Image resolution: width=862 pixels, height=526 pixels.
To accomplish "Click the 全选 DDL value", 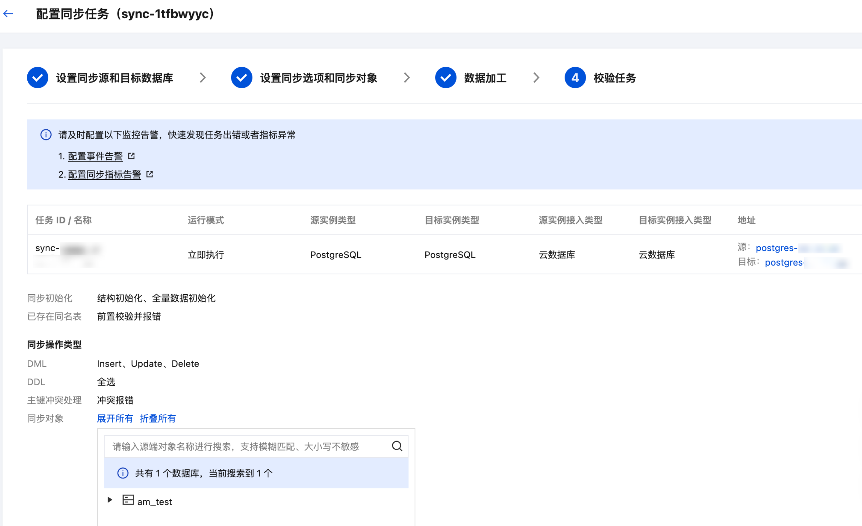I will [x=106, y=382].
